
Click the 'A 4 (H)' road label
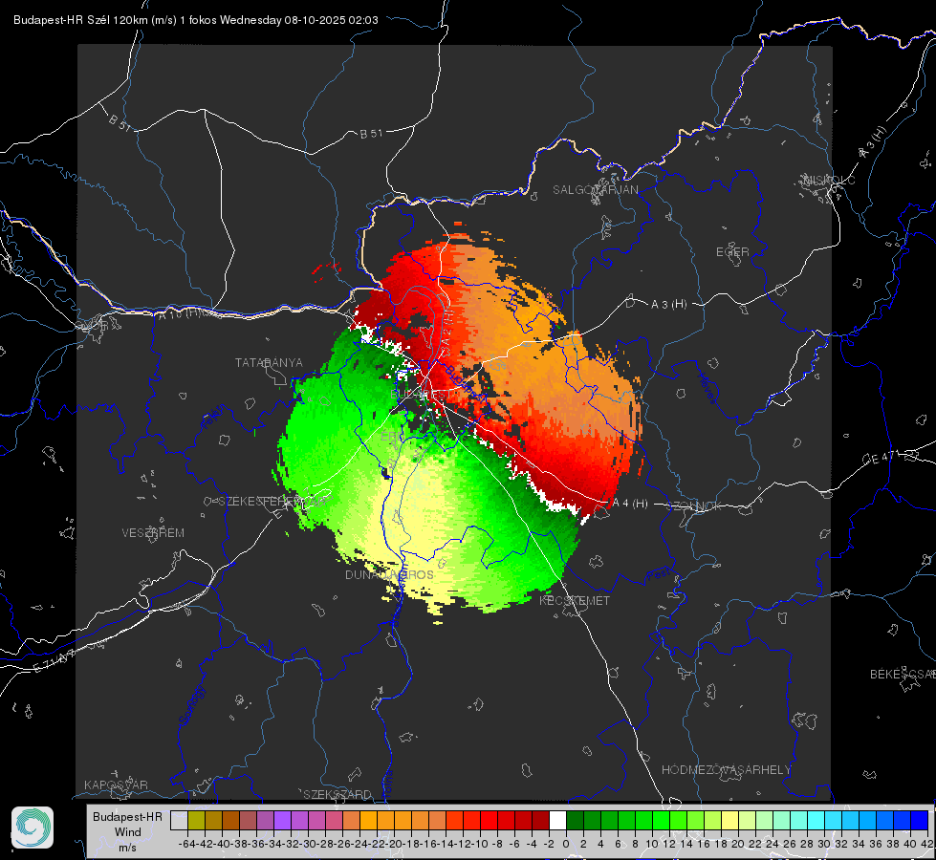[x=630, y=504]
